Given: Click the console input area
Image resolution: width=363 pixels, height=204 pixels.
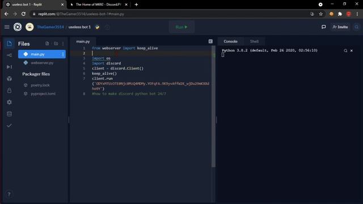Looking at the screenshot, I should coord(223,55).
